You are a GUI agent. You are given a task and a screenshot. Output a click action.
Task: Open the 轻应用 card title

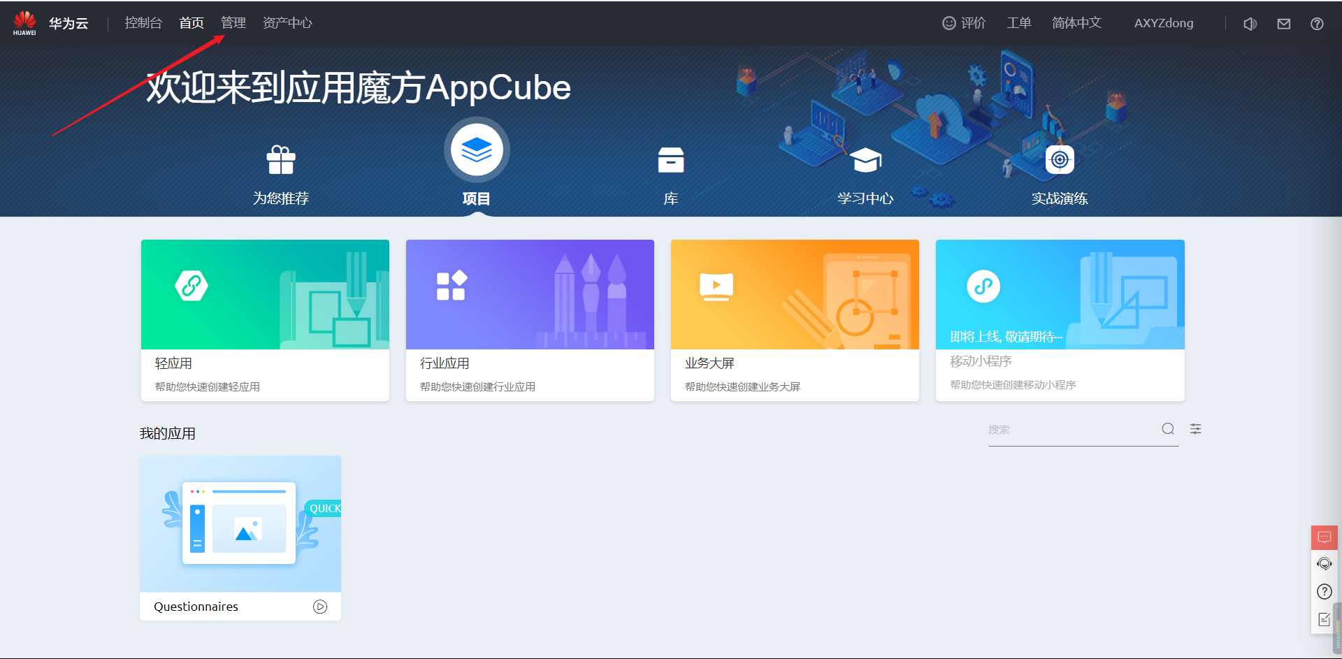pos(173,363)
